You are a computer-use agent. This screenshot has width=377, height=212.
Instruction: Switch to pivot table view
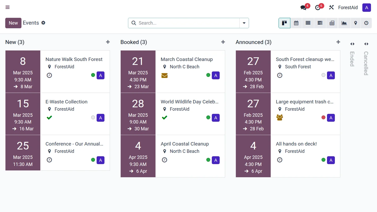point(332,23)
